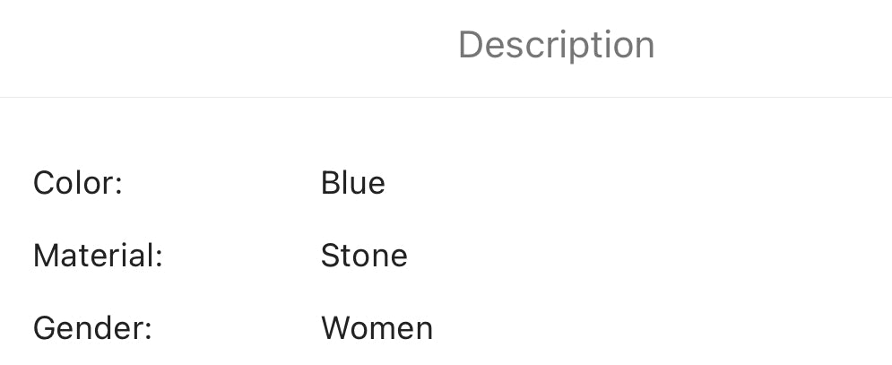Tap the "Gender:" field name

(92, 328)
